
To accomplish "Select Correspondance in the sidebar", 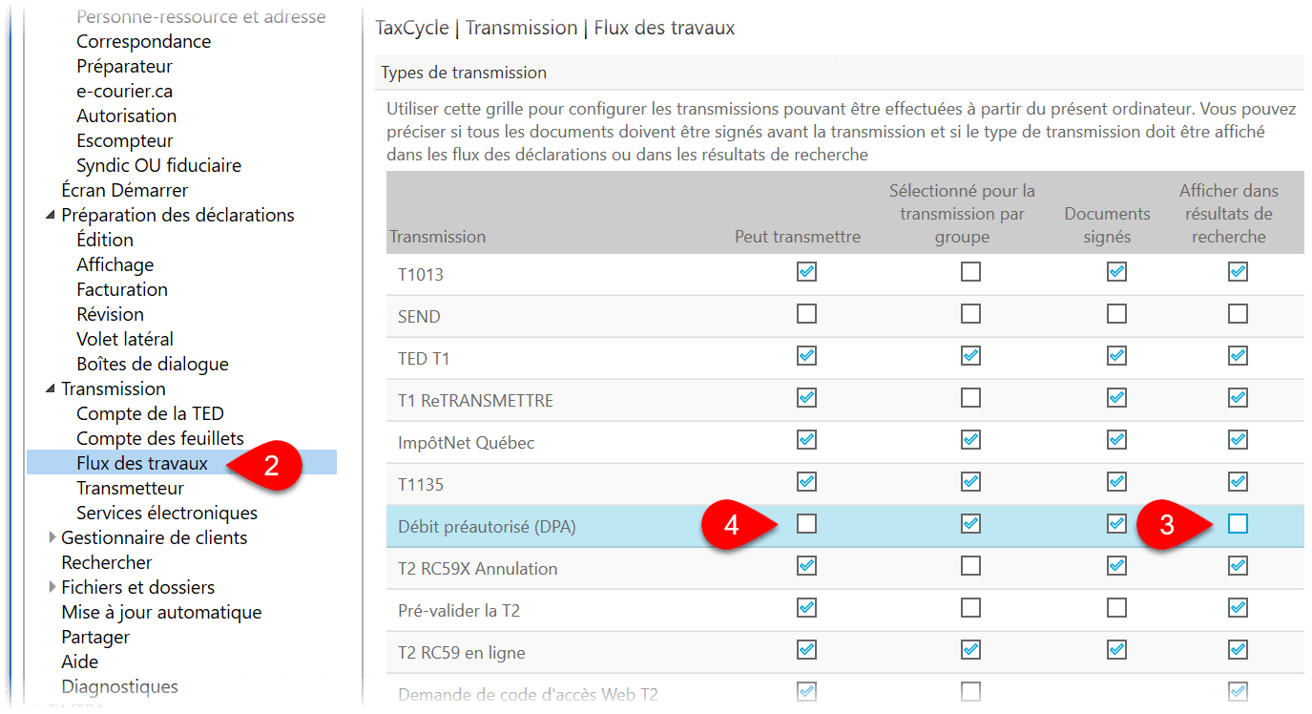I will 144,42.
